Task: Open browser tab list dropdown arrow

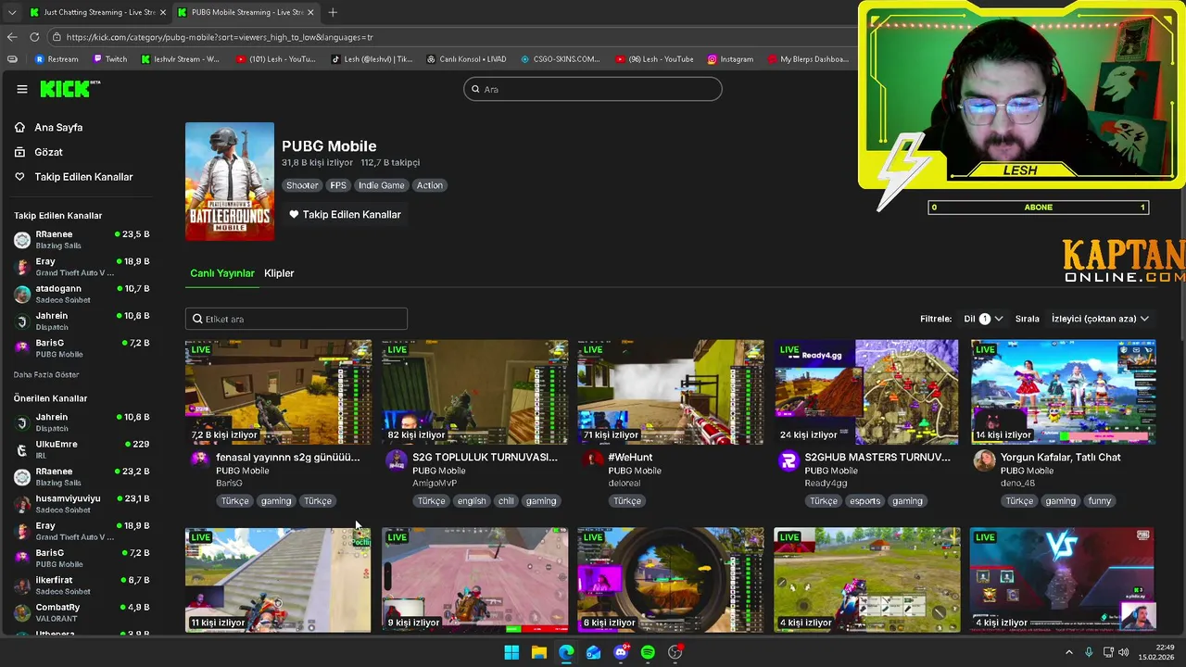Action: (12, 12)
